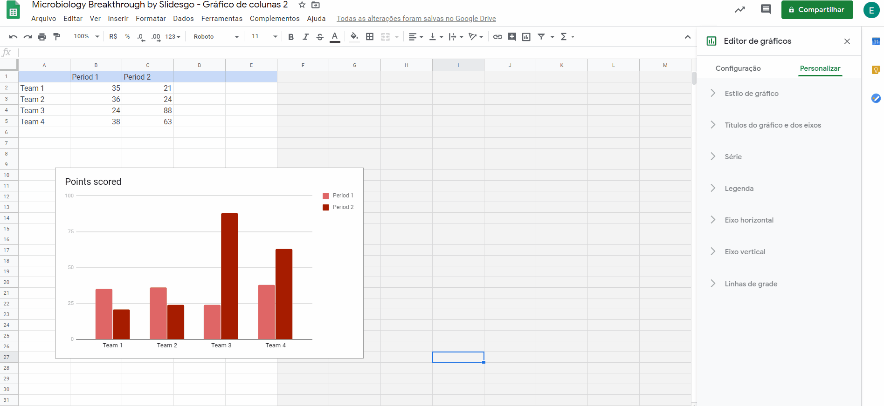Open text rotation options

tap(476, 37)
